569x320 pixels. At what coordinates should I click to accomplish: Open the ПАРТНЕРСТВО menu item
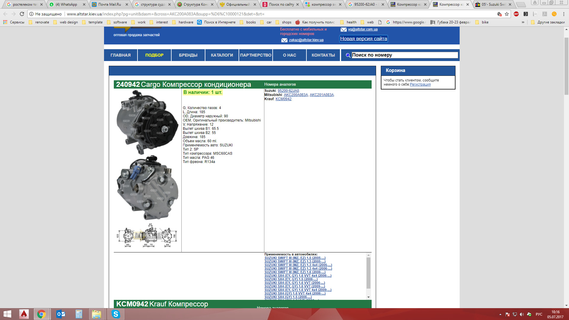tap(256, 55)
